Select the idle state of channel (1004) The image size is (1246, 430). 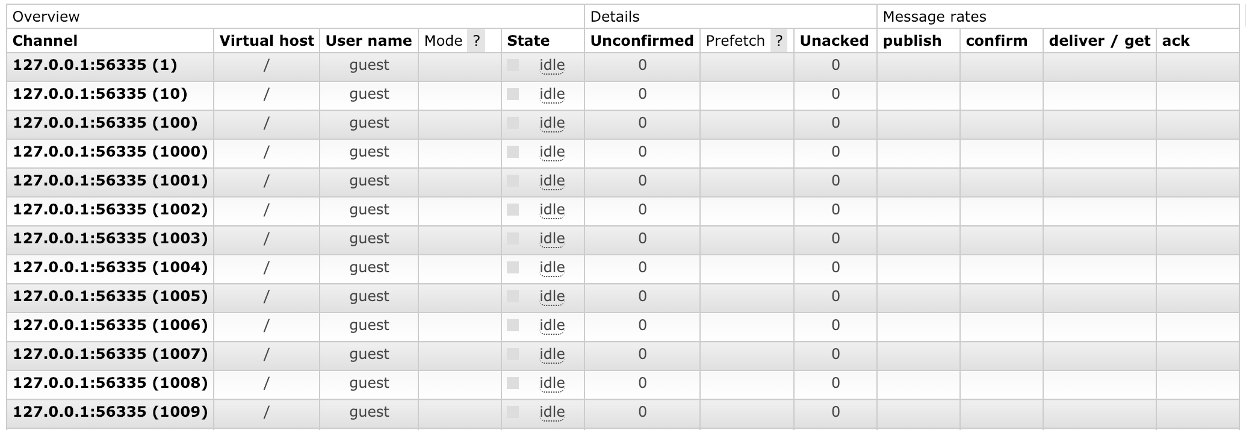[552, 267]
